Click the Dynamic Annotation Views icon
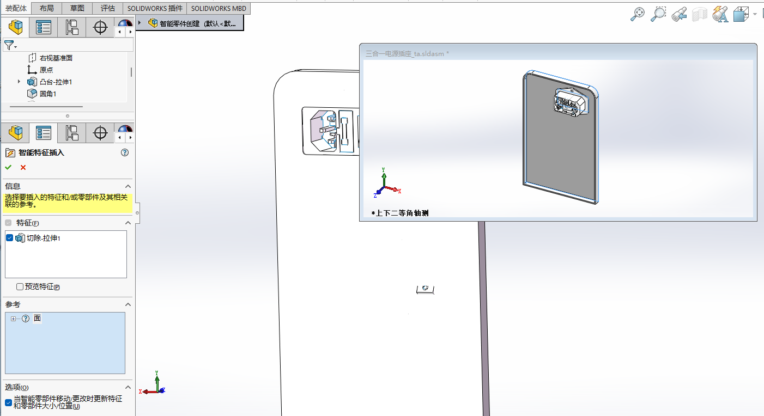 coord(720,15)
